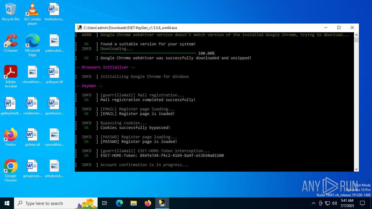Maximize the ESET-KeyGen console window
This screenshot has width=372, height=209.
[339, 28]
